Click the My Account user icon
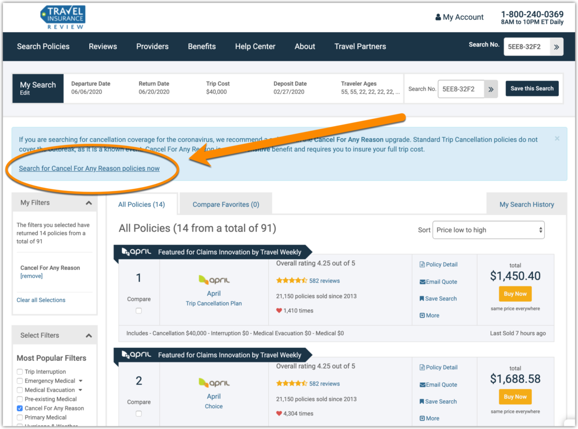 click(438, 17)
